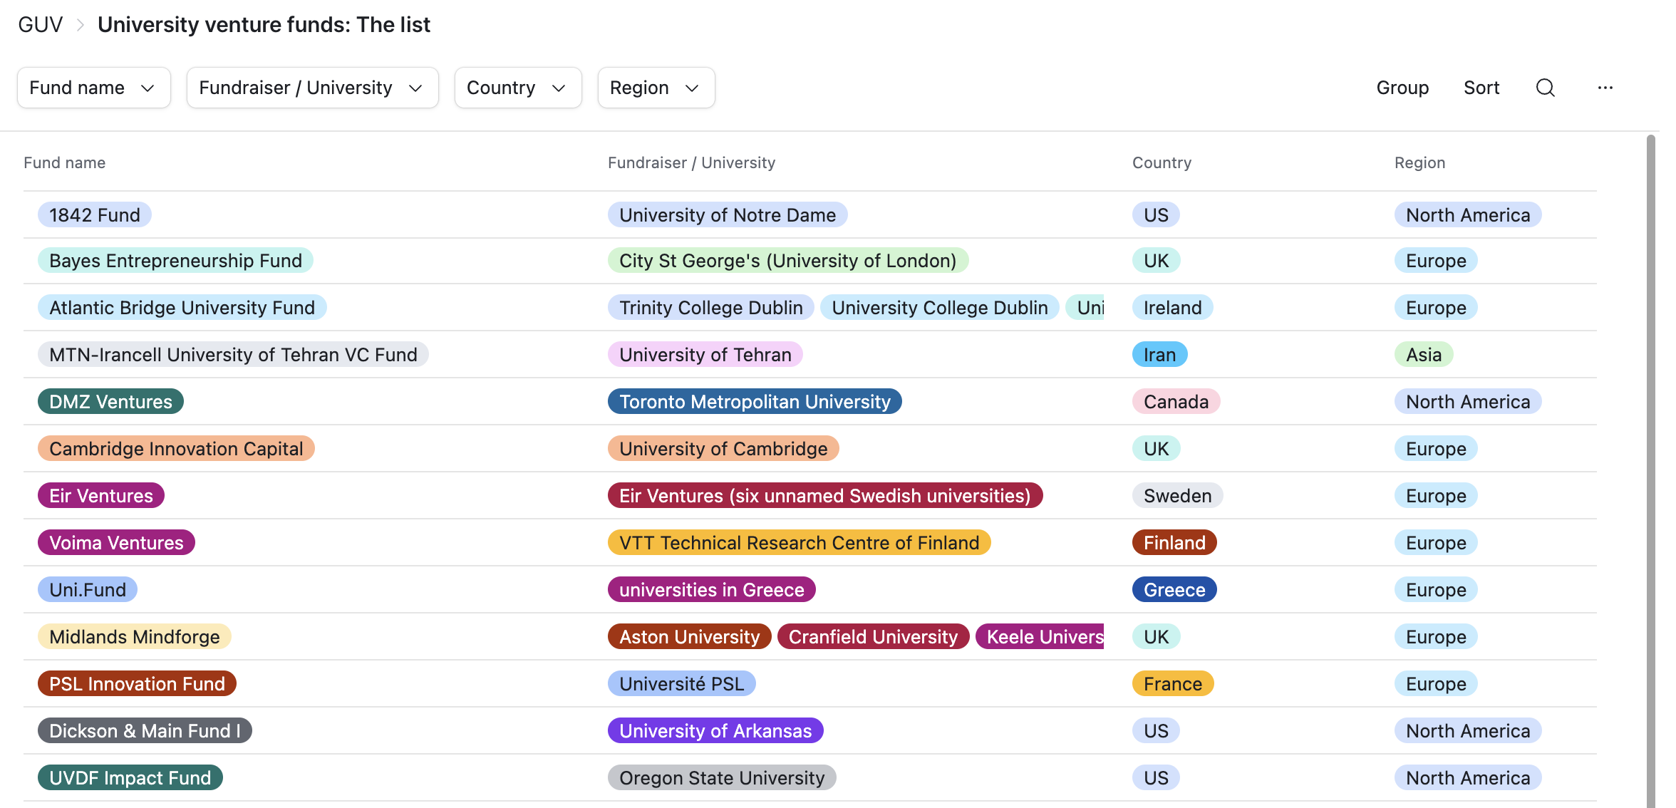Click the Fund name column header
Screen dimensions: 1676x808
[64, 162]
